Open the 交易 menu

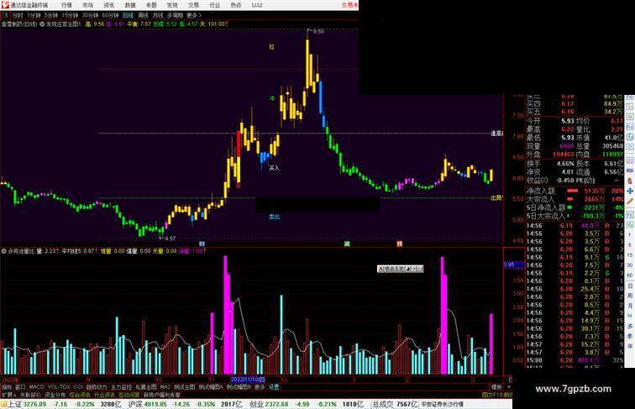(x=193, y=5)
